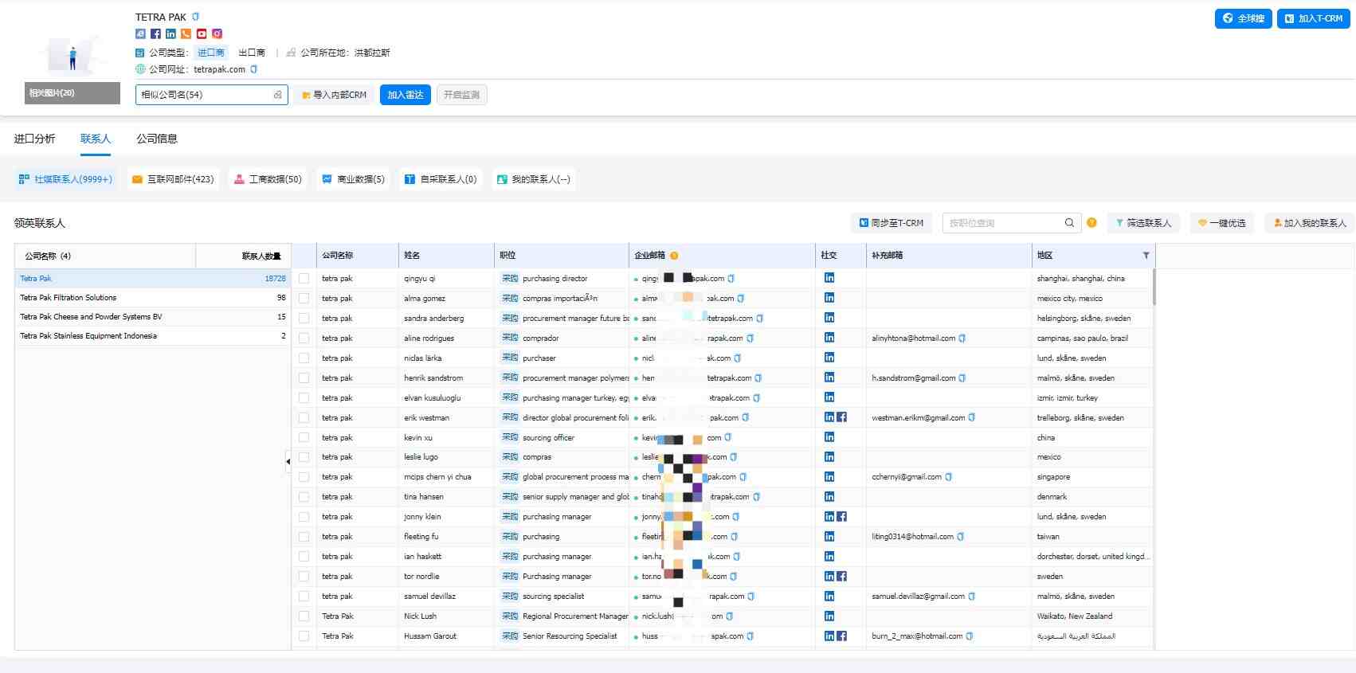Click the contacts table vertical scrollbar
1356x673 pixels.
point(1154,287)
